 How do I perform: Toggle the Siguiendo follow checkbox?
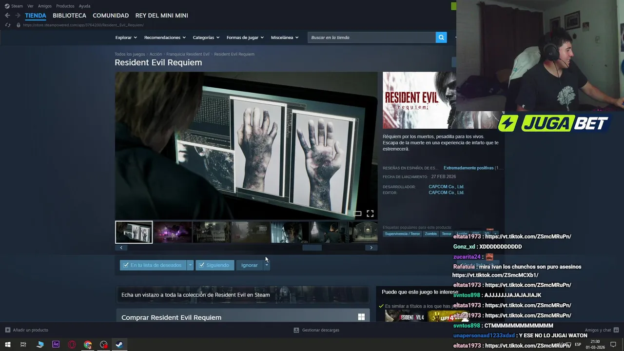(x=201, y=265)
